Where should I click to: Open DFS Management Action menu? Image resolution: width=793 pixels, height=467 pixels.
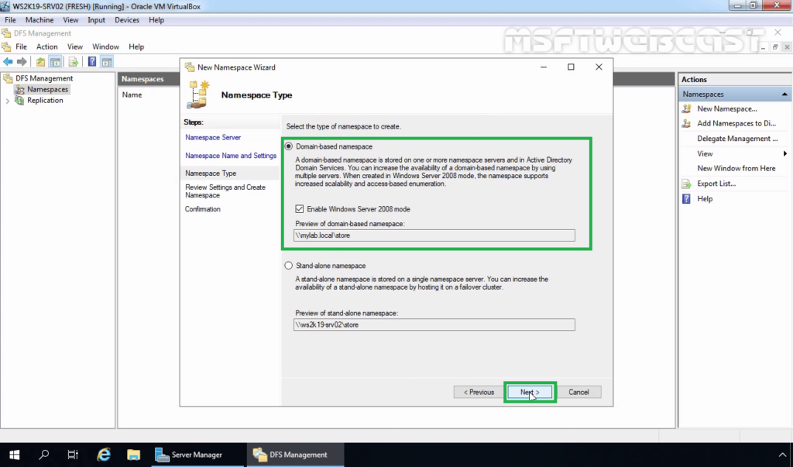(47, 46)
